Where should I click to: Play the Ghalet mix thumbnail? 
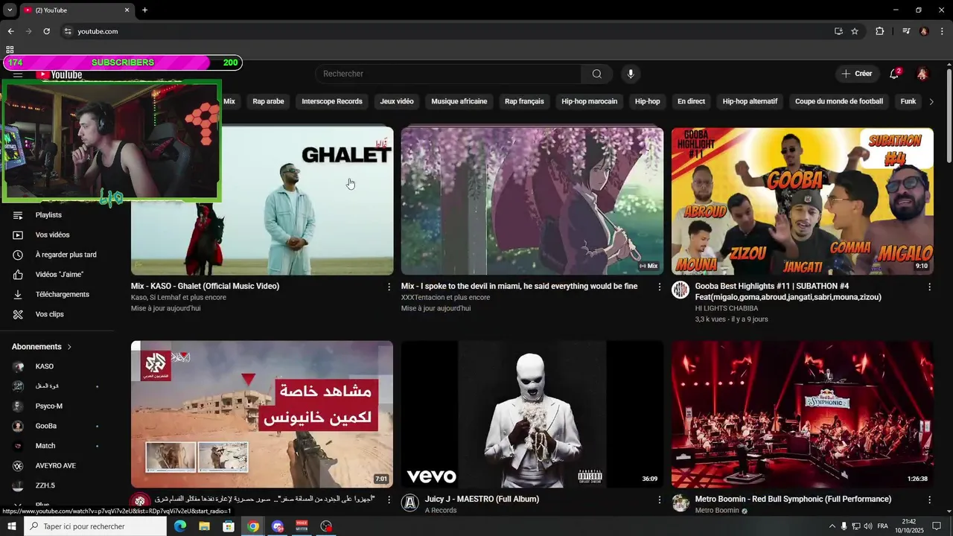tap(262, 201)
